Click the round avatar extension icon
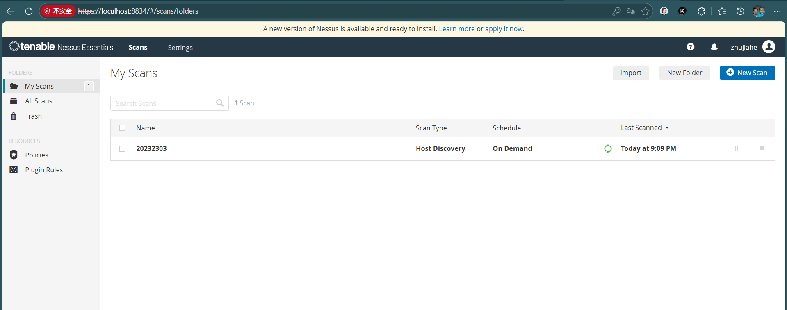787x310 pixels. (x=664, y=11)
